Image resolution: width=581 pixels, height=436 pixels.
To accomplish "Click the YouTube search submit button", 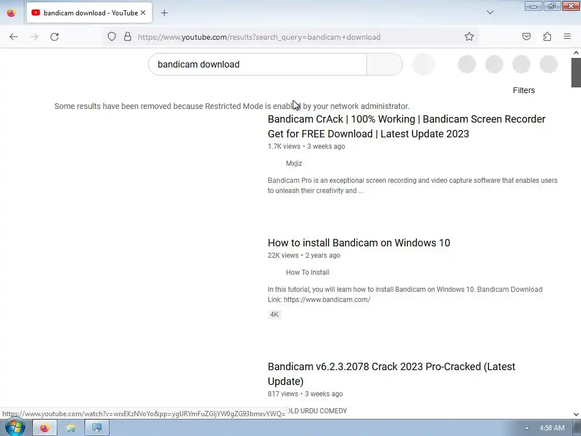I will coord(385,64).
